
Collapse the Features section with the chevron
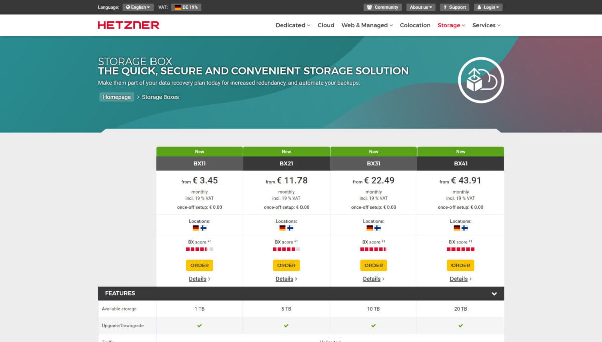pyautogui.click(x=494, y=294)
